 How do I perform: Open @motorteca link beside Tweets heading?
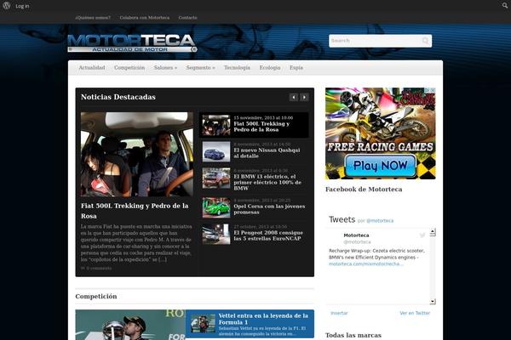tap(380, 221)
